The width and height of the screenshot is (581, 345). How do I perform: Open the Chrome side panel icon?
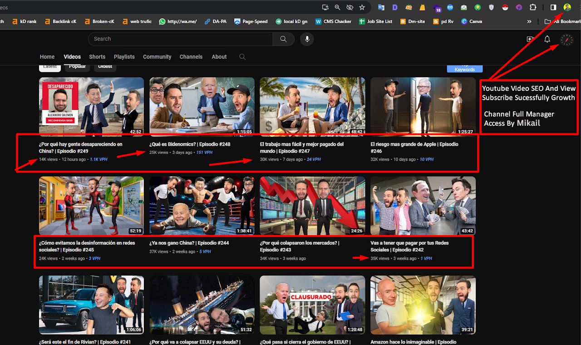point(553,7)
